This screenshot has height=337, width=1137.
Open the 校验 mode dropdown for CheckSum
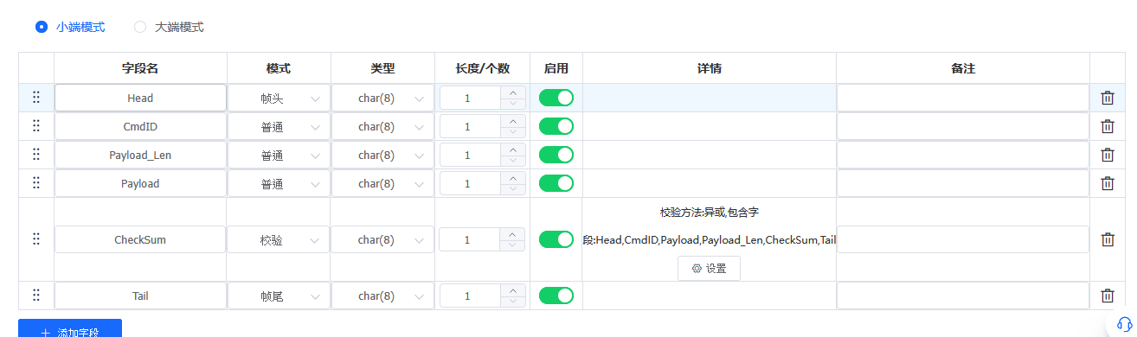[x=279, y=239]
